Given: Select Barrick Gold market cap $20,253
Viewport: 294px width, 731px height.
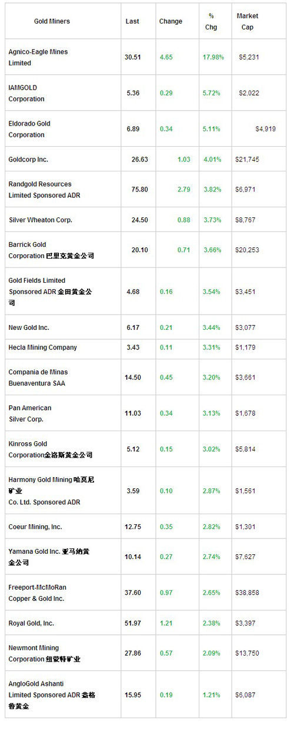Looking at the screenshot, I should tap(247, 250).
